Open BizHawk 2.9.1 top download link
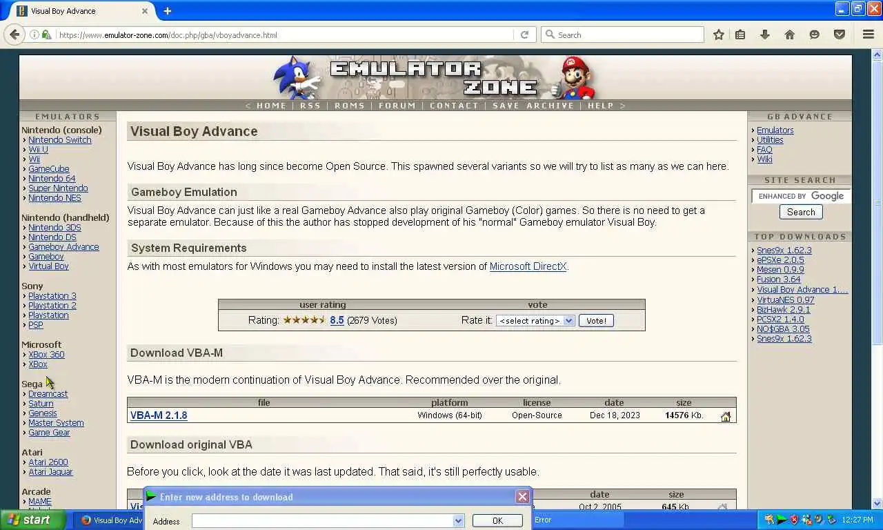This screenshot has width=883, height=530. [x=784, y=310]
